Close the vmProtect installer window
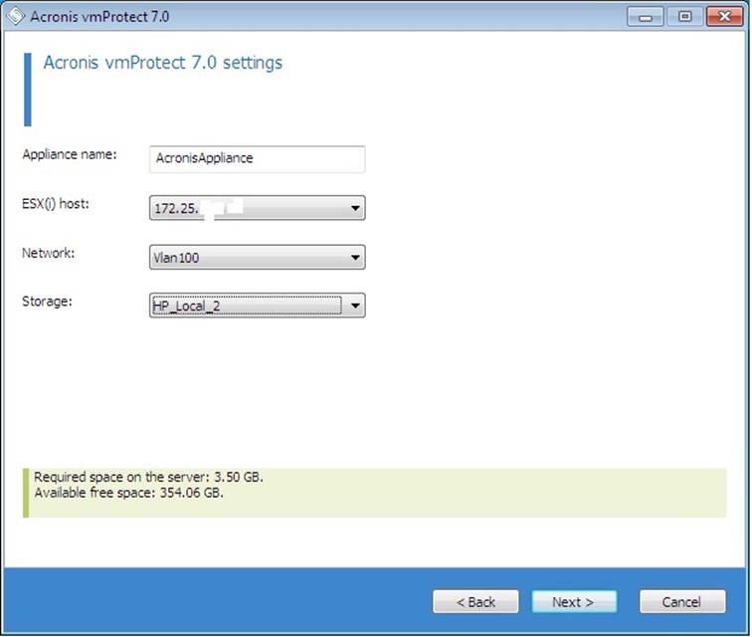 click(x=725, y=17)
